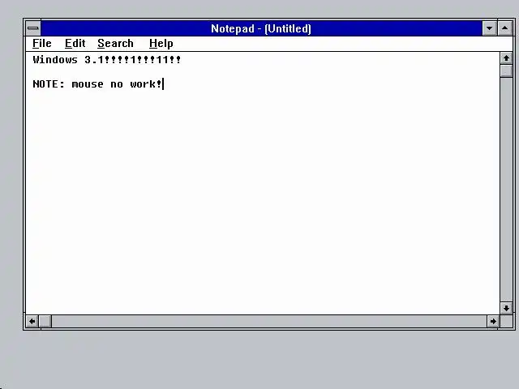Click the Notepad - (Untitled) title bar

[x=261, y=28]
